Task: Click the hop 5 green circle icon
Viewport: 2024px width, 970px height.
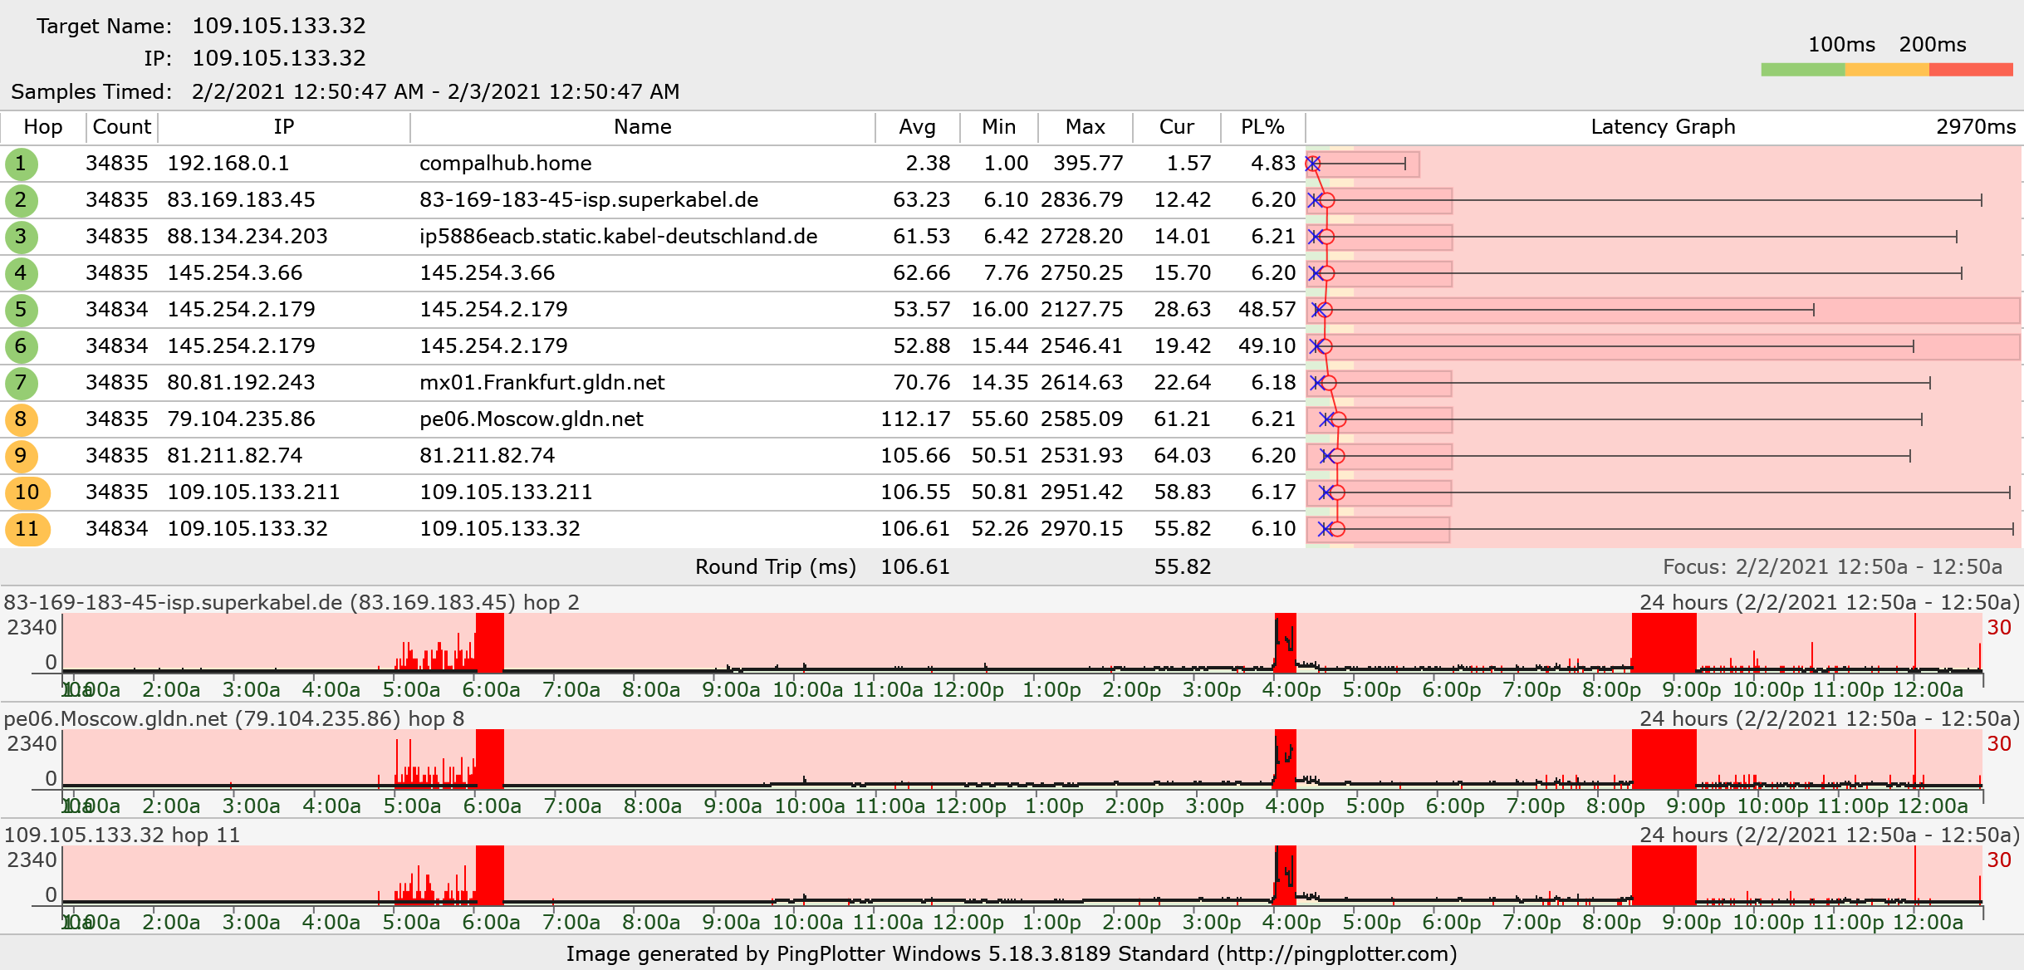Action: 21,310
